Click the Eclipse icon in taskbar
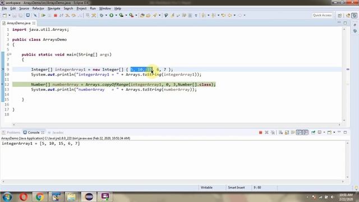Viewport: 359px width, 202px height. pos(89,197)
